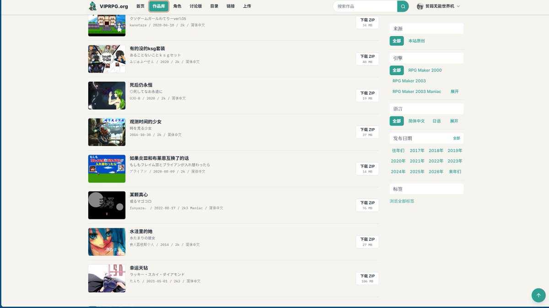The width and height of the screenshot is (549, 308).
Task: Expand the 语言 language list with 展开
Action: (454, 121)
